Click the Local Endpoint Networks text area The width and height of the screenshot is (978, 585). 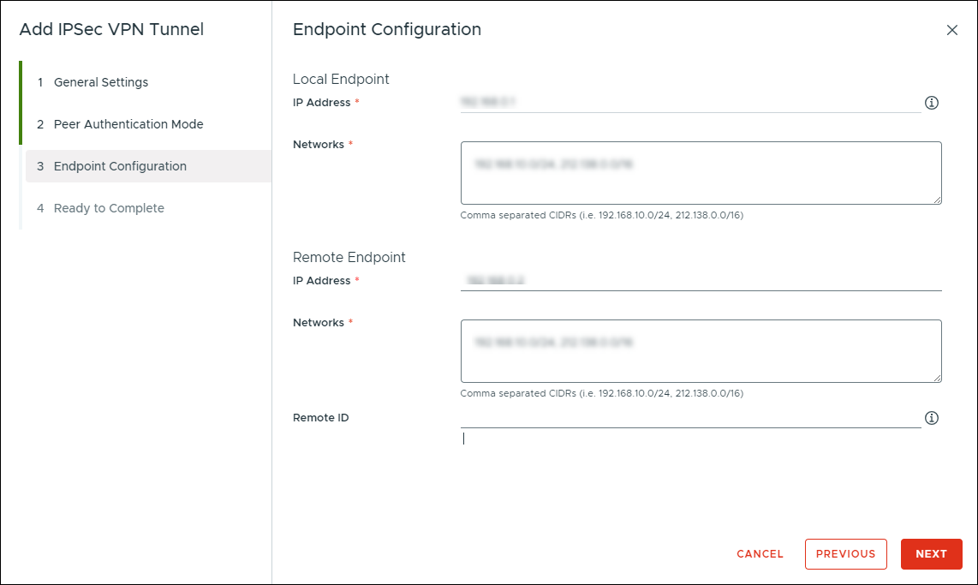coord(701,171)
